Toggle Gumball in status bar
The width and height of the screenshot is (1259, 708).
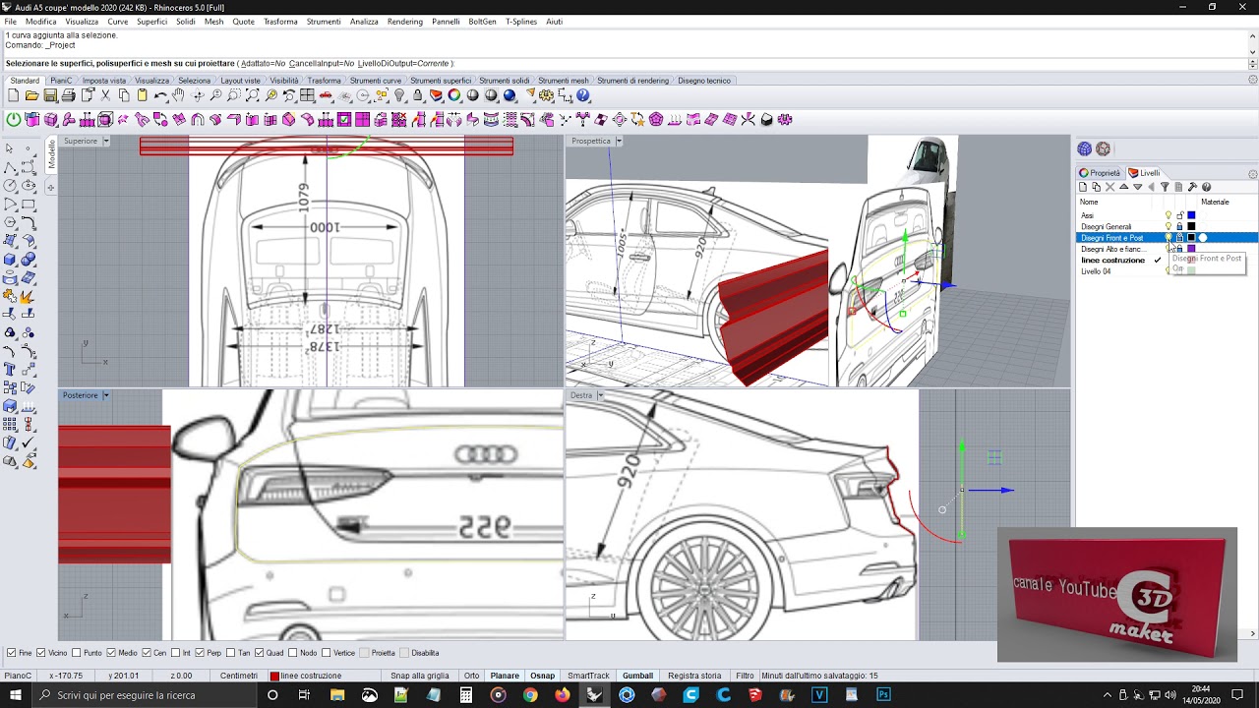(x=637, y=676)
